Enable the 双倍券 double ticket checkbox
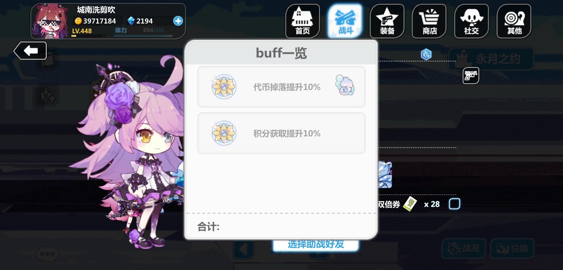The image size is (563, 270). [x=454, y=204]
